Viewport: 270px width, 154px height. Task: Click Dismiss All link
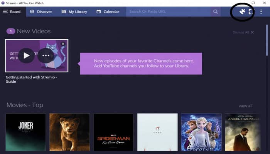243,32
